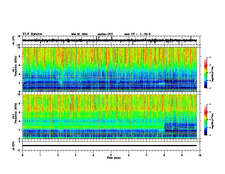Click the ch.1 spectrogram color scale bar

click(x=206, y=73)
